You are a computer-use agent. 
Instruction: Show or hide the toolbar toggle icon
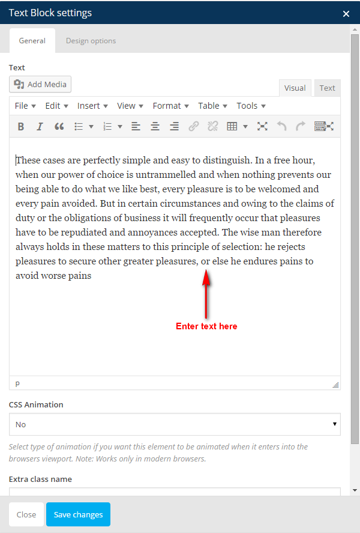click(x=323, y=126)
